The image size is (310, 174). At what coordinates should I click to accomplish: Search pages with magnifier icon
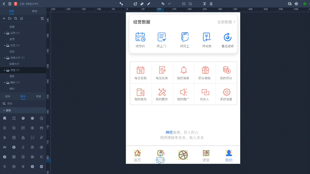(x=16, y=18)
